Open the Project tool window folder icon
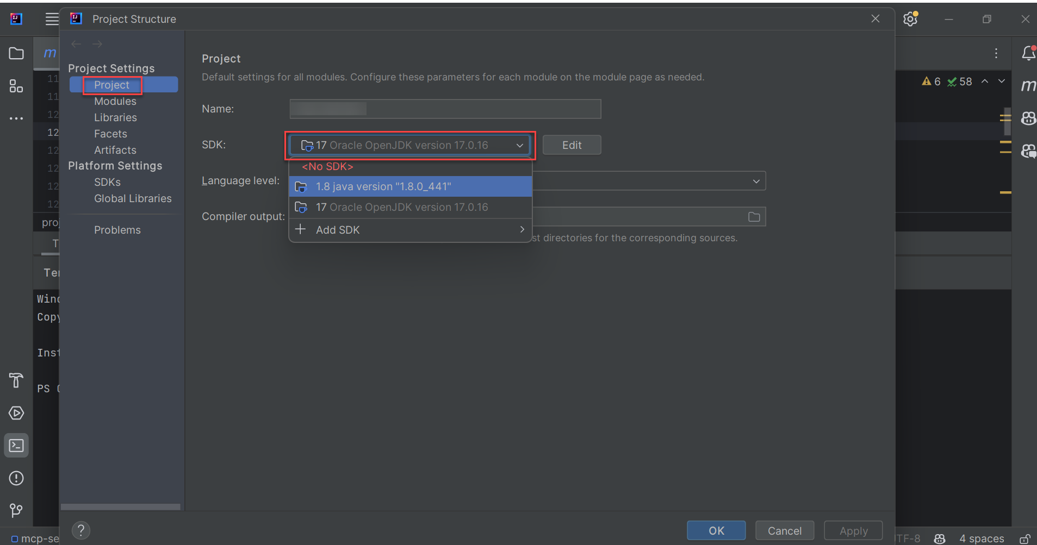Image resolution: width=1037 pixels, height=545 pixels. [16, 53]
